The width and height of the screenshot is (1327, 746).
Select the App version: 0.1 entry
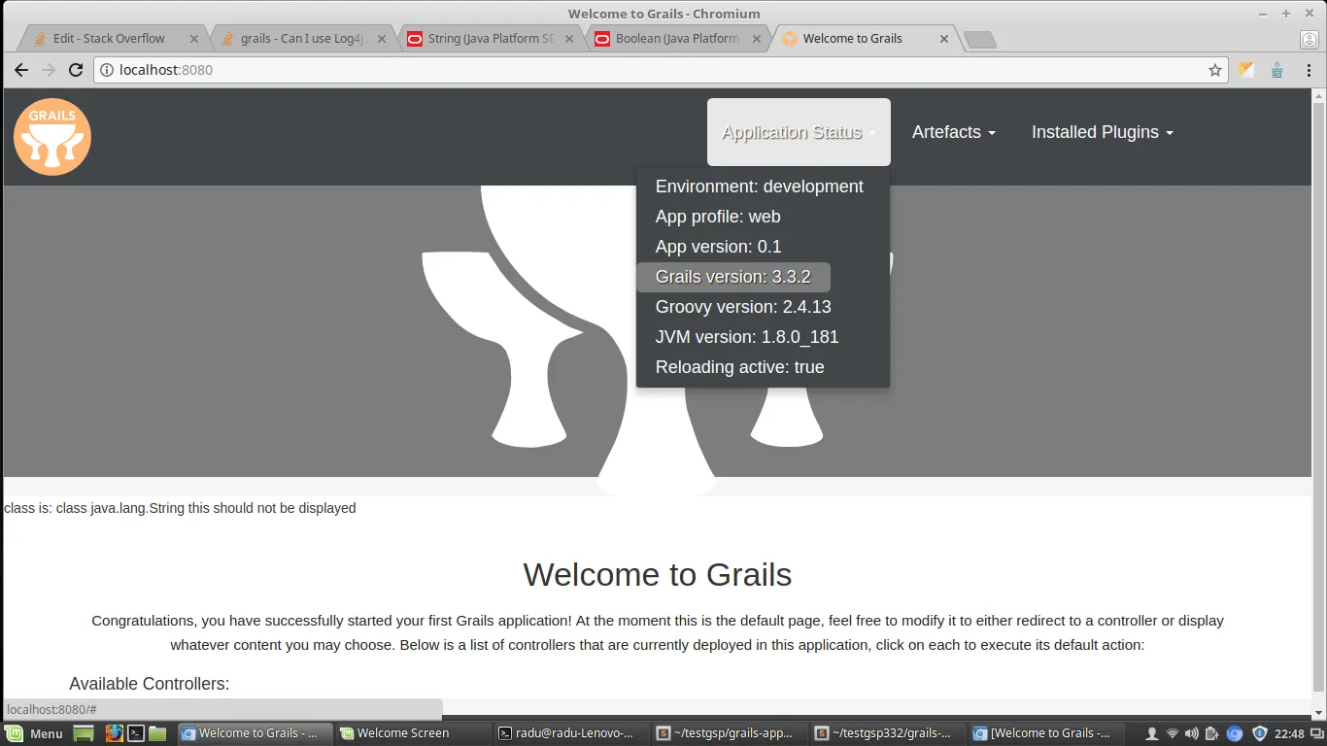tap(719, 247)
